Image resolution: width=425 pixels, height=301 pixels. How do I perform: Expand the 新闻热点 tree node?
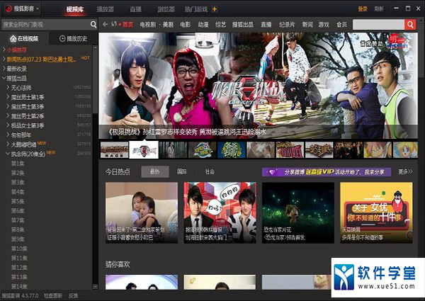[4, 59]
